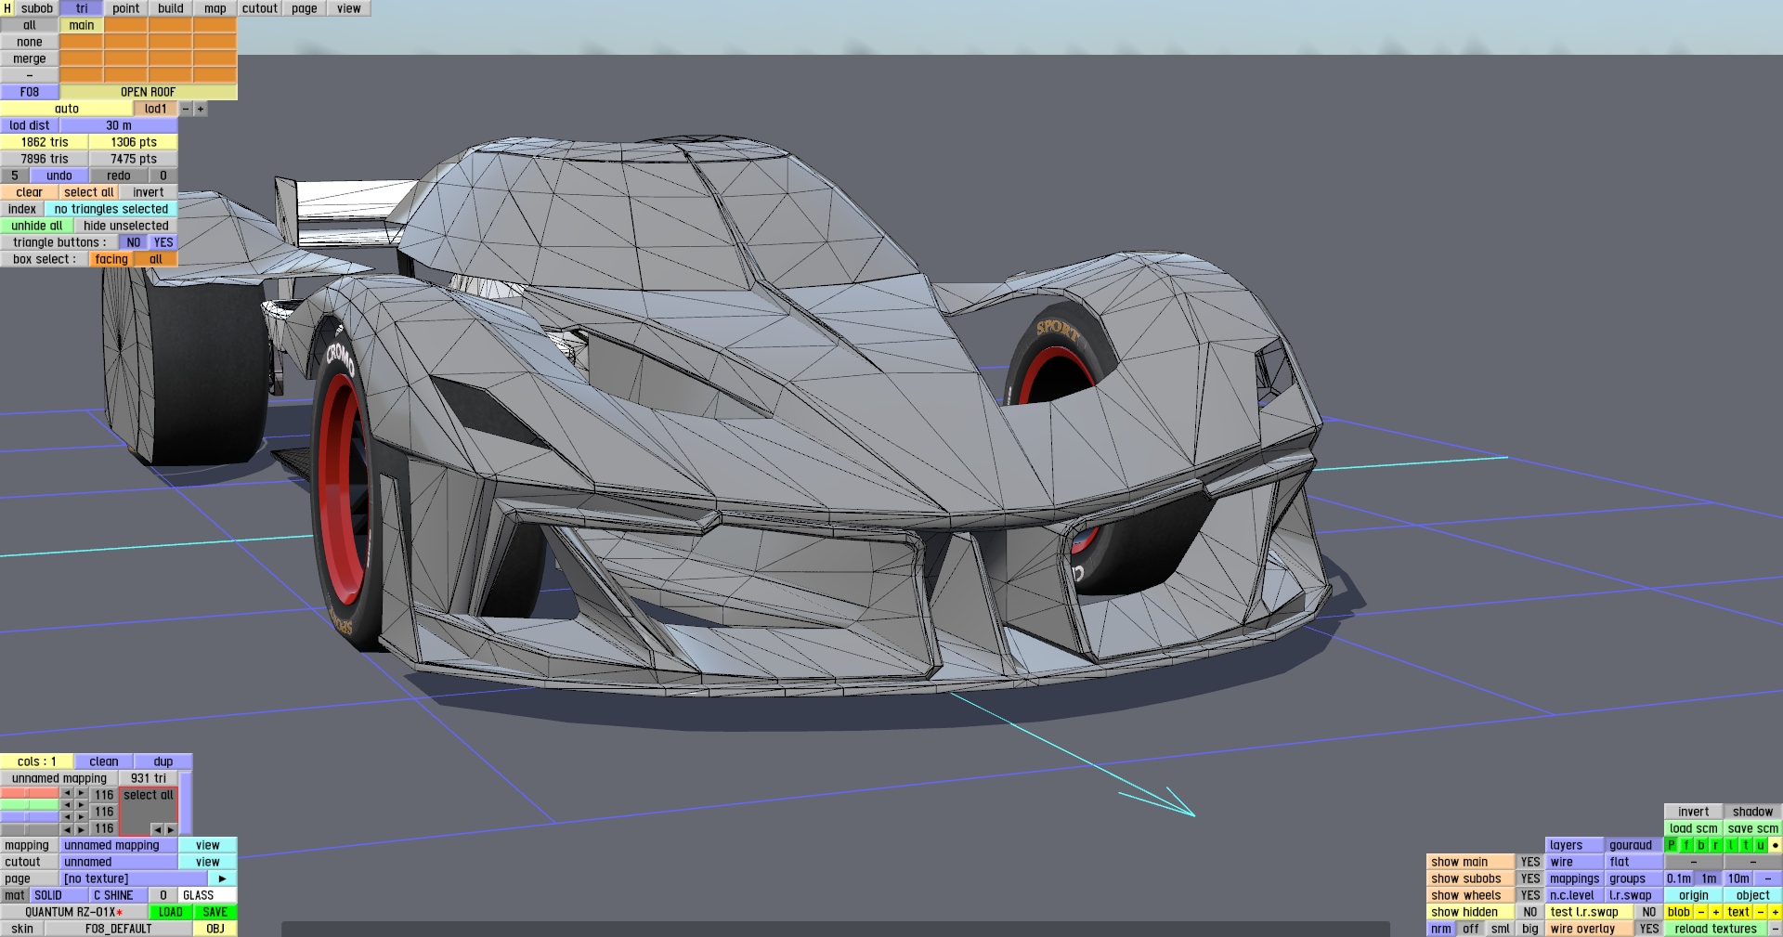Select the f view button

(1686, 845)
